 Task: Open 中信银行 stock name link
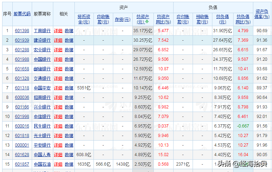coord(42,117)
